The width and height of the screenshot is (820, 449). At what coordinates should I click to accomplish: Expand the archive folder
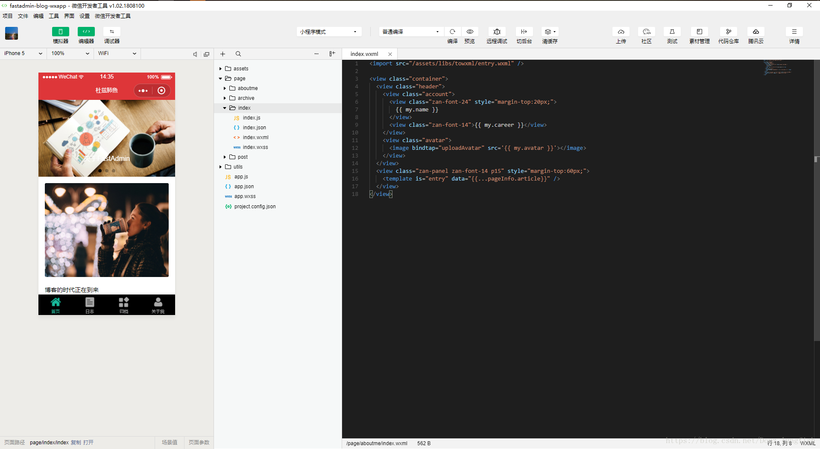tap(225, 98)
